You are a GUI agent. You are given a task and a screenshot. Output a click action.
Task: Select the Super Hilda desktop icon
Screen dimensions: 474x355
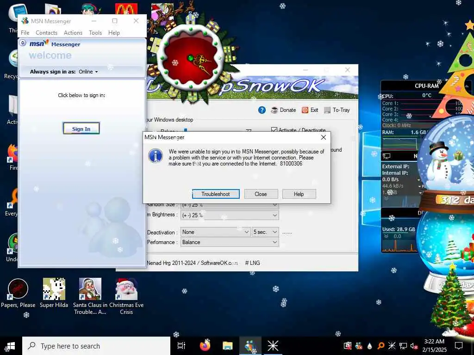coord(54,293)
